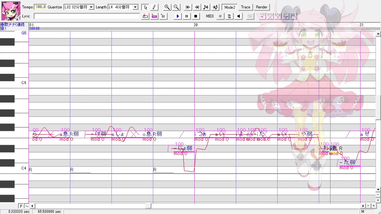Click the '0.333333 sec' status bar value

coord(19,212)
